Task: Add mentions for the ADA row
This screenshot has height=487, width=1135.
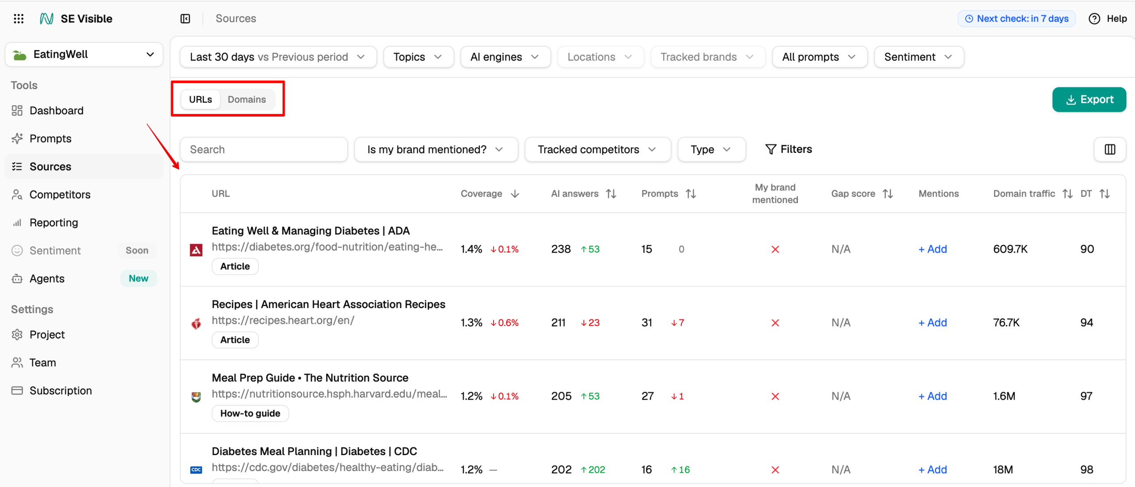Action: (x=932, y=249)
